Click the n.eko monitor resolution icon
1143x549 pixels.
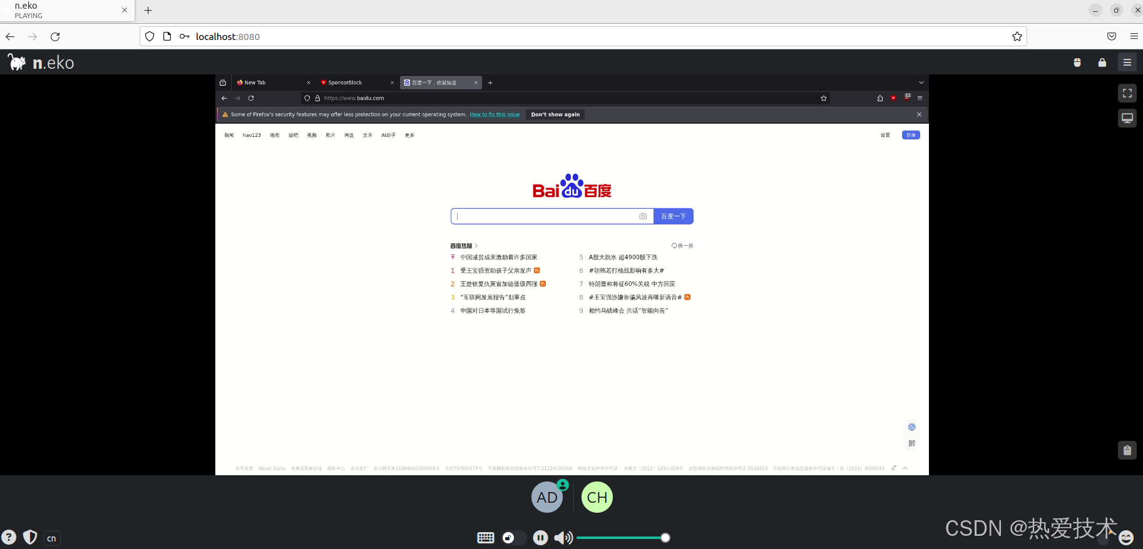[1127, 118]
